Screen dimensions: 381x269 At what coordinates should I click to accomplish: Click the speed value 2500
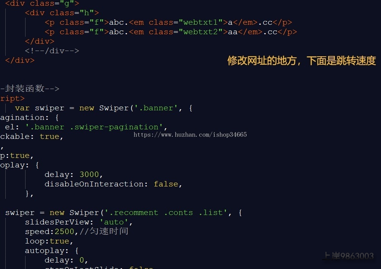coord(64,231)
